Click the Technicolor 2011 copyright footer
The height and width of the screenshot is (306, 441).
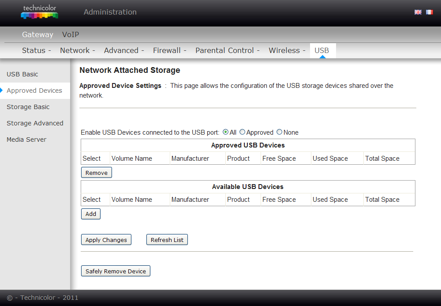(x=42, y=298)
